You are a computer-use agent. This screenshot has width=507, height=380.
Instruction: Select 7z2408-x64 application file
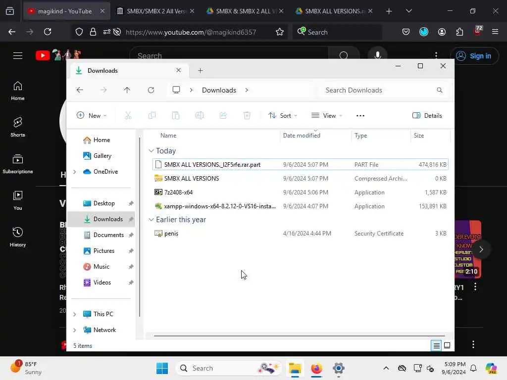(x=301, y=192)
